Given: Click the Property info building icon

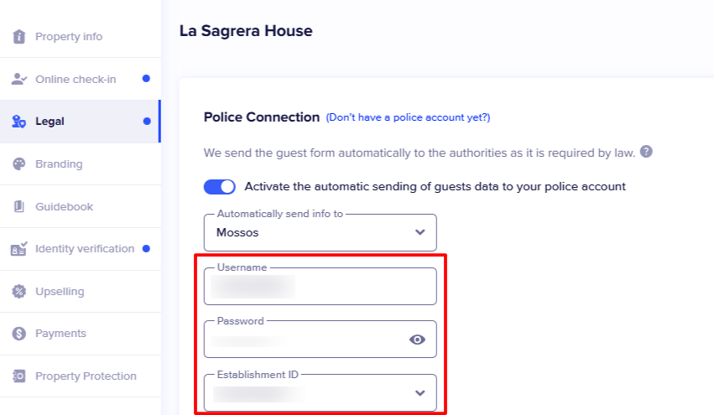Looking at the screenshot, I should 19,36.
